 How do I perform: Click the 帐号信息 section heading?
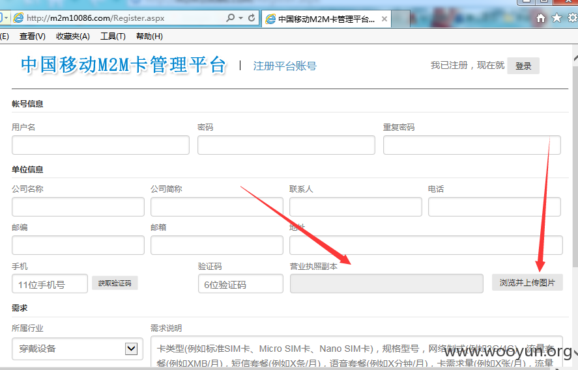click(x=27, y=104)
